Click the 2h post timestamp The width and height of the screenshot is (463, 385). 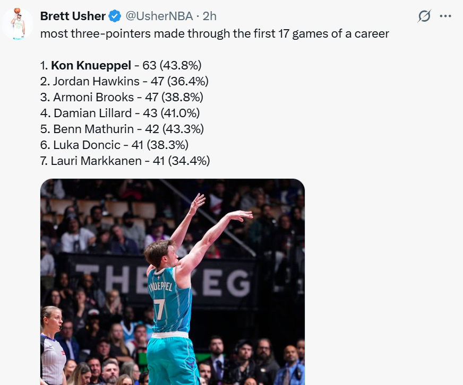[x=209, y=16]
